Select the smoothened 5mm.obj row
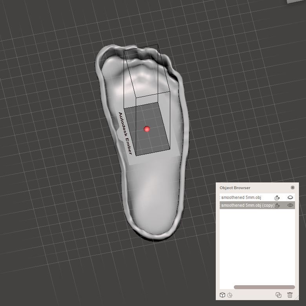 [x=257, y=197]
